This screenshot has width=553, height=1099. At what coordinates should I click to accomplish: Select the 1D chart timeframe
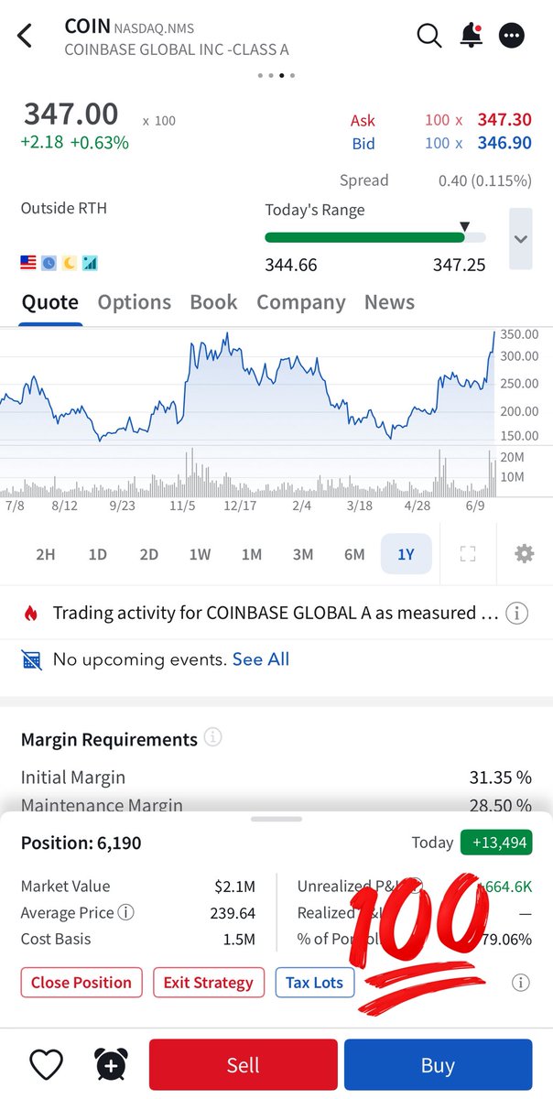97,554
